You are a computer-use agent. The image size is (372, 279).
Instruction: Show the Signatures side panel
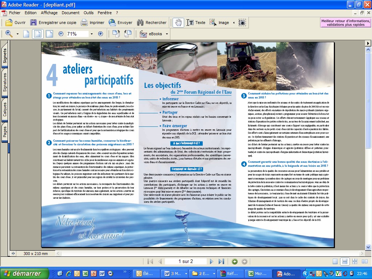tap(5, 82)
